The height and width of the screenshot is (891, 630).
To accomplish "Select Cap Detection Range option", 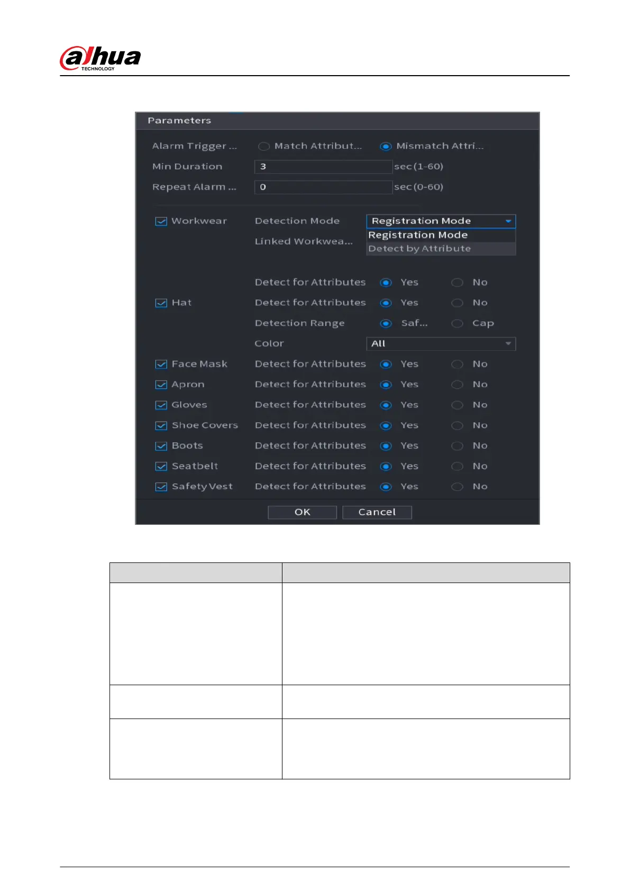I will coord(457,323).
